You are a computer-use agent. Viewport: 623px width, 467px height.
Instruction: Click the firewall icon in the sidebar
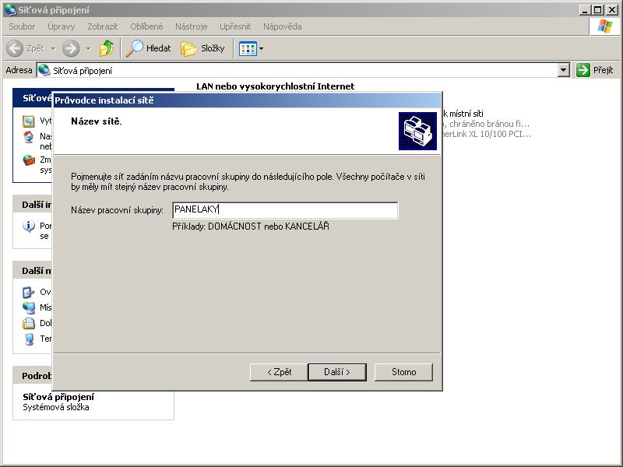click(x=29, y=160)
